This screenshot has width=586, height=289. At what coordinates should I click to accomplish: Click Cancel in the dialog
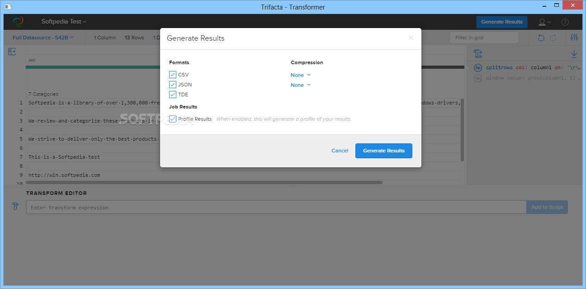[x=340, y=151]
